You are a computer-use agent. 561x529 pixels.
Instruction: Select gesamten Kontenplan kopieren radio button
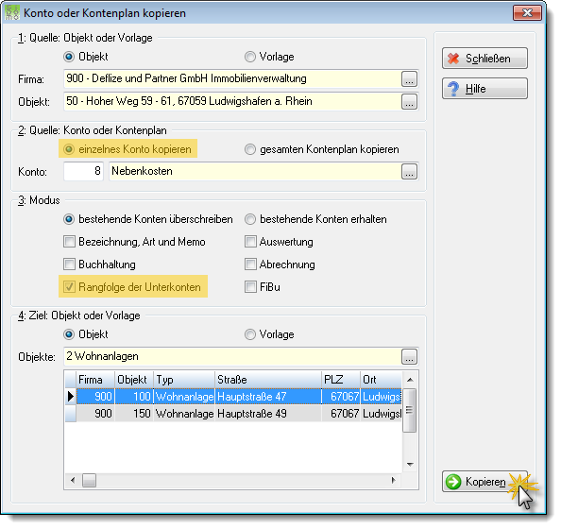250,149
